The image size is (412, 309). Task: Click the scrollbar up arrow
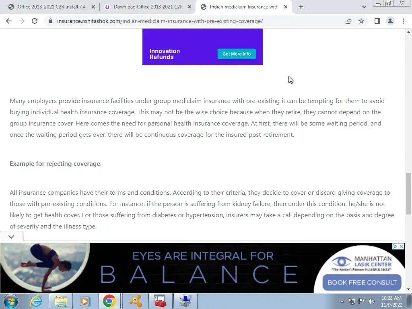coord(408,32)
